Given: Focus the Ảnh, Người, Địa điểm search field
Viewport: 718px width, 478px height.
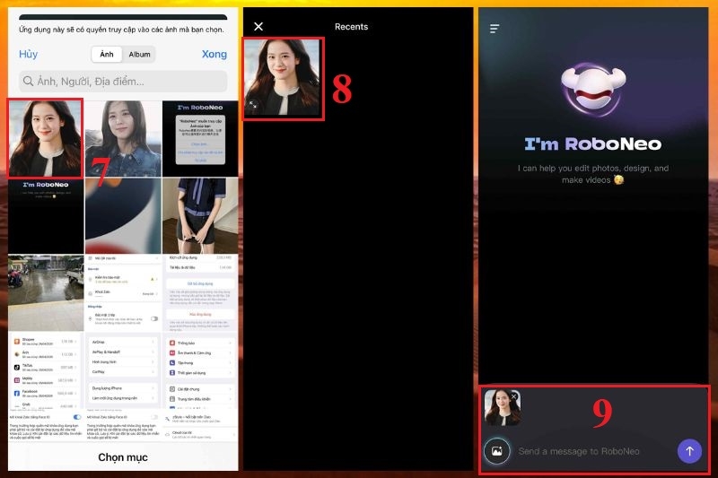Looking at the screenshot, I should point(123,82).
